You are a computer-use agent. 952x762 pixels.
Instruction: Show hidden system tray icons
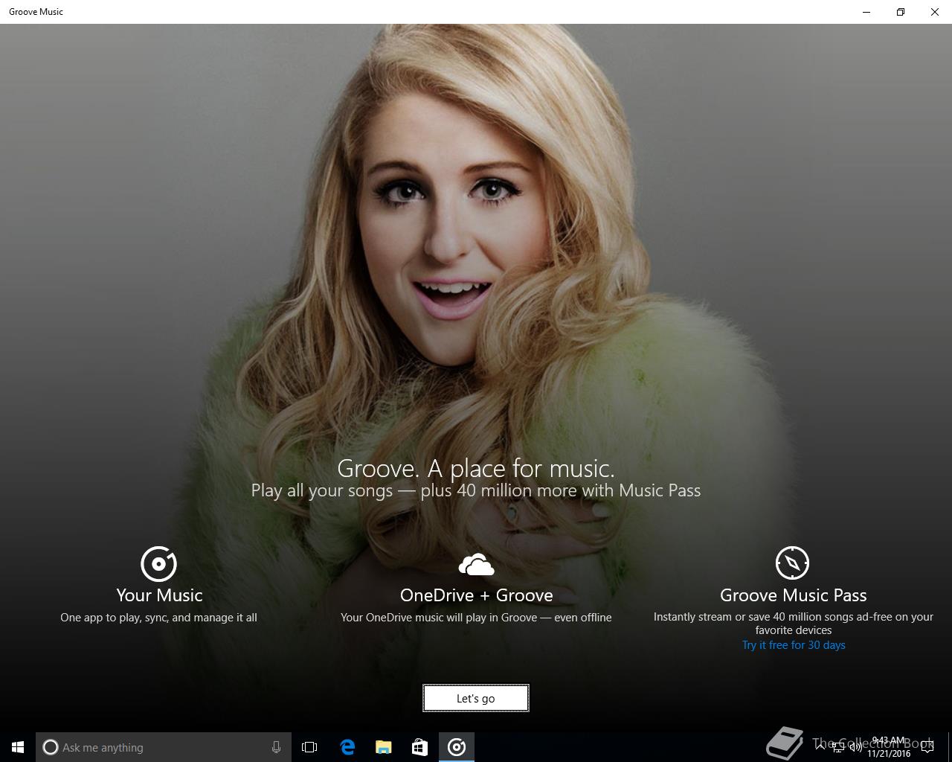[820, 747]
